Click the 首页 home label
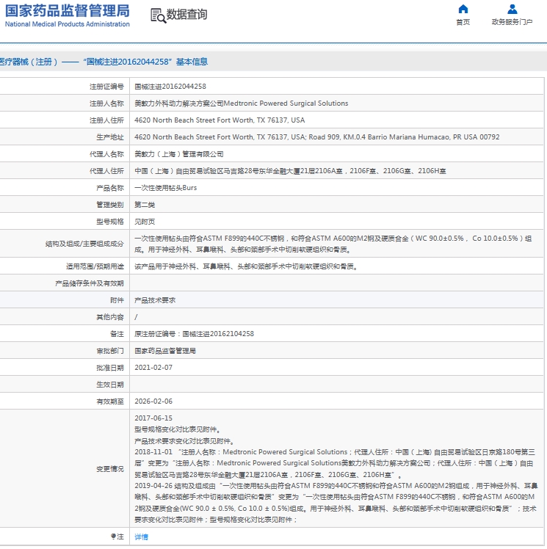This screenshot has width=547, height=549. [x=463, y=22]
